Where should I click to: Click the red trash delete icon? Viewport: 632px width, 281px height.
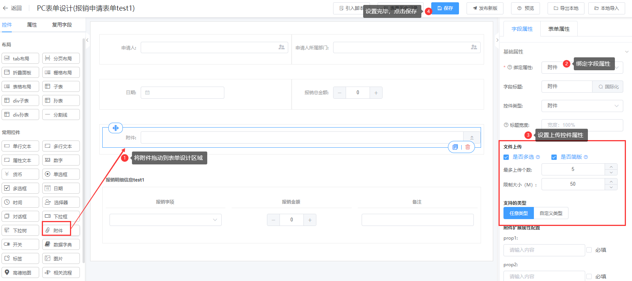(x=468, y=147)
